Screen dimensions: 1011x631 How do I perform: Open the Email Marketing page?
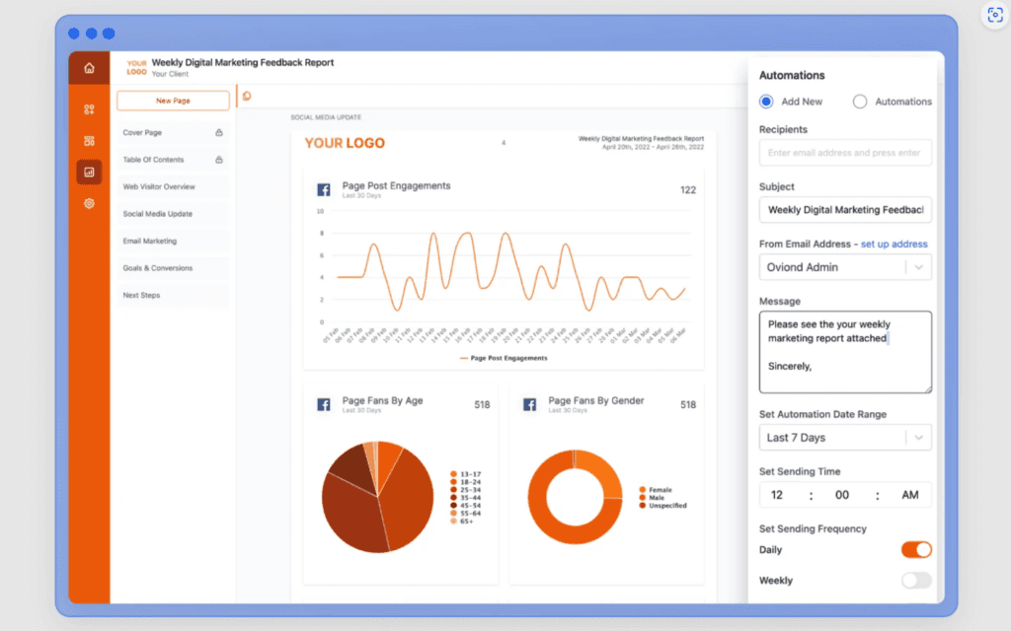coord(172,241)
